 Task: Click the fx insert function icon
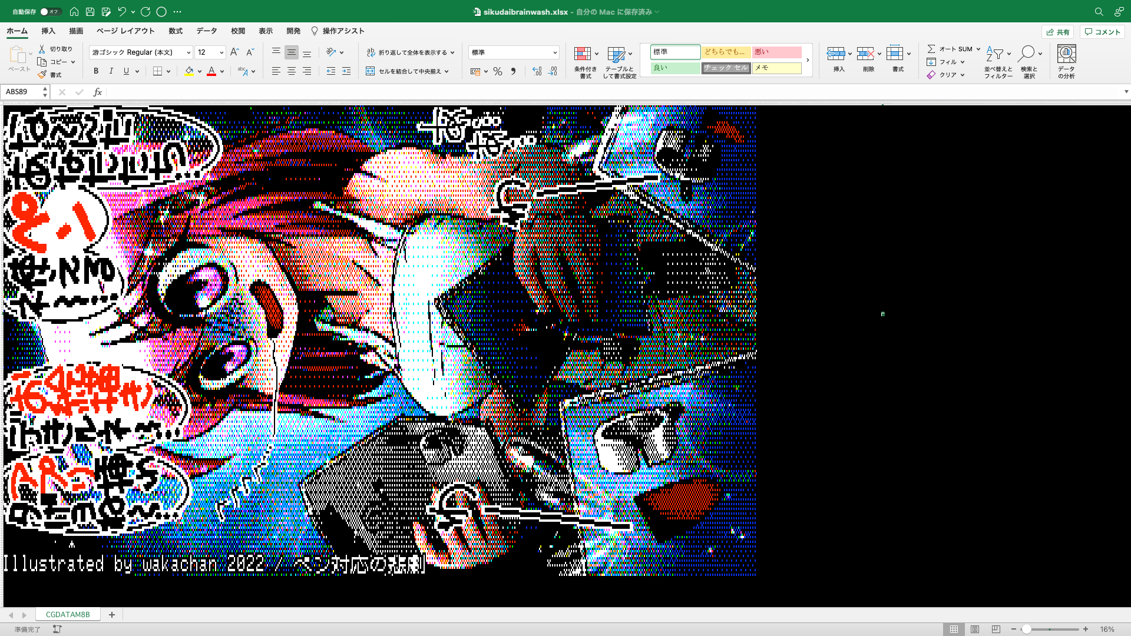[x=98, y=92]
